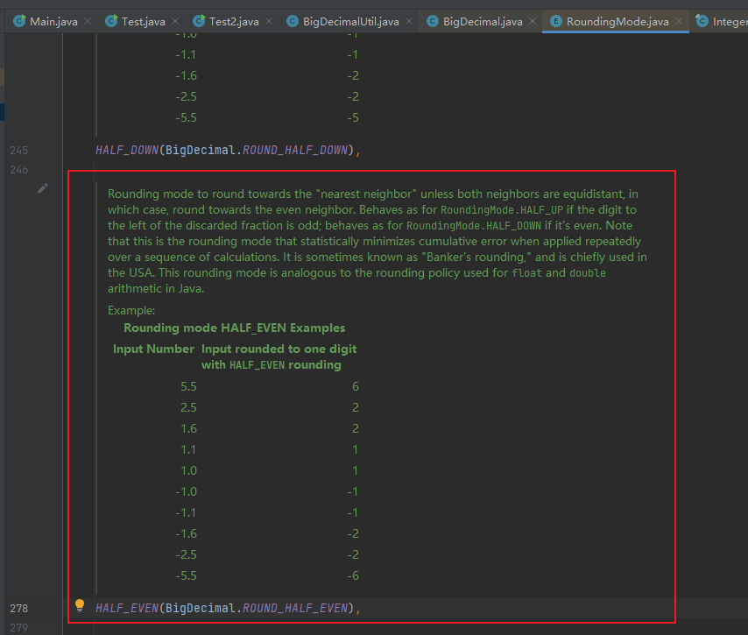
Task: Open the BigDecimalUtil.java tab
Action: pos(350,21)
